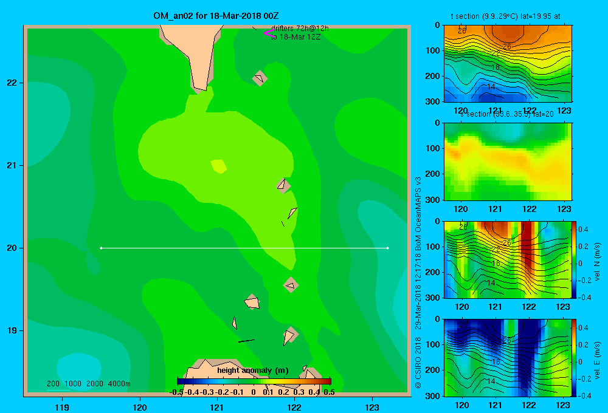Click the 'drifters 72h@12h' legend label
The width and height of the screenshot is (608, 413).
coord(300,29)
